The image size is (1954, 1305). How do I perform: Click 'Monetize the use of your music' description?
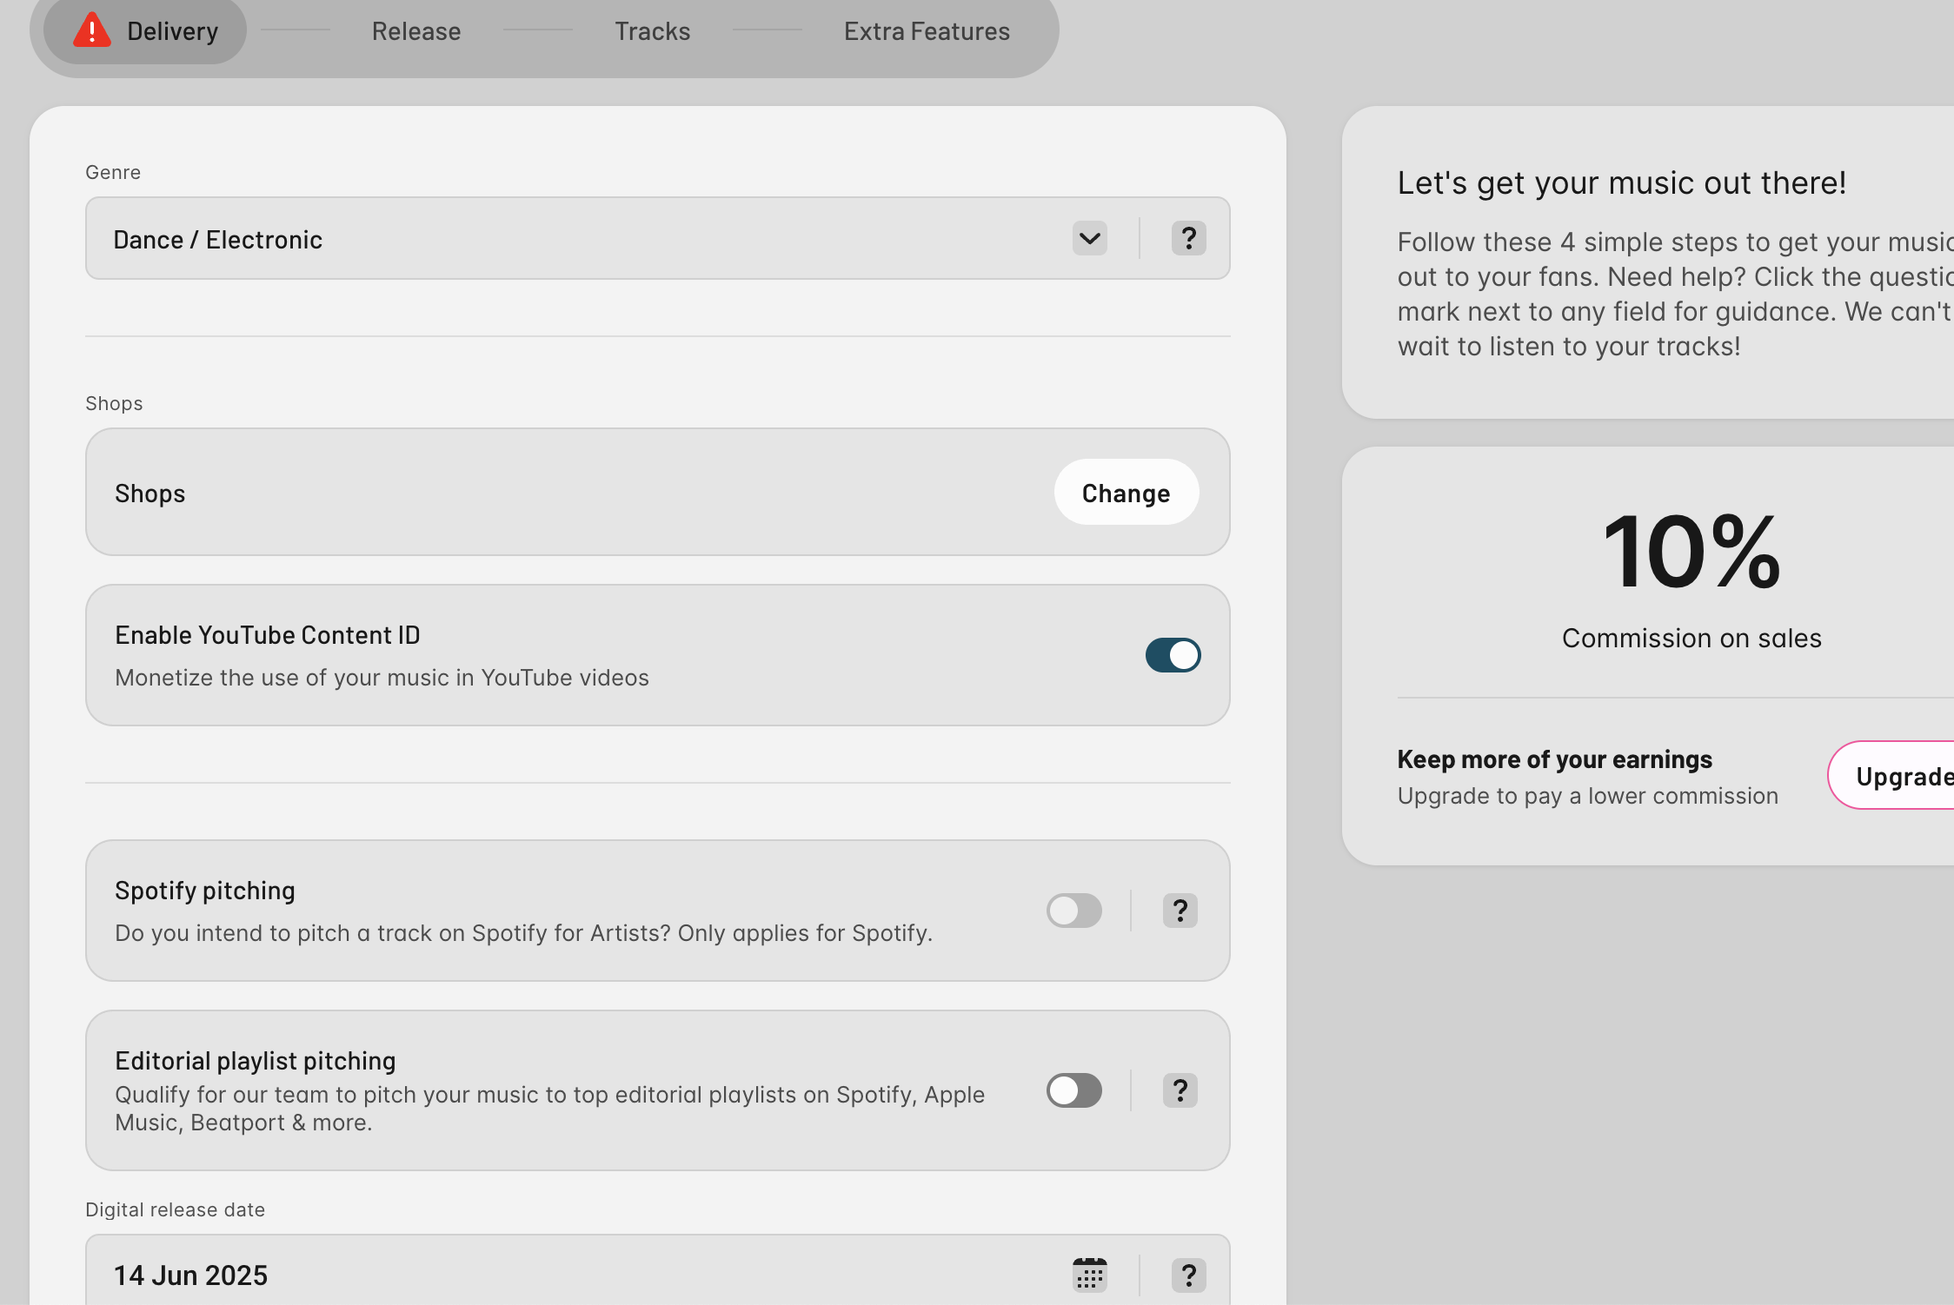pos(382,678)
